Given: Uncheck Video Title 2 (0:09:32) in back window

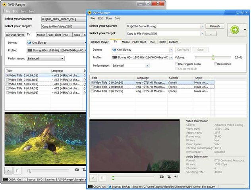Looking at the screenshot, I should (x=7, y=75).
